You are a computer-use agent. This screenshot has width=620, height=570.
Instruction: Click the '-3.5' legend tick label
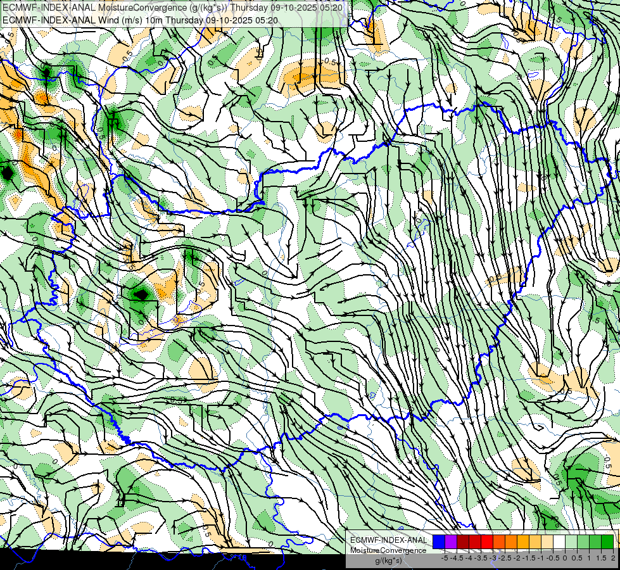pos(481,558)
